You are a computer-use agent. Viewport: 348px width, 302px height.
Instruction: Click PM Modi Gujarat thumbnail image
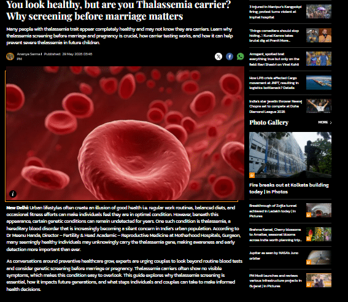coord(319,281)
